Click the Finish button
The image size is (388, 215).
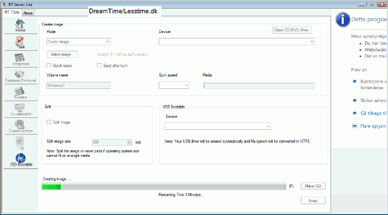coord(313,201)
